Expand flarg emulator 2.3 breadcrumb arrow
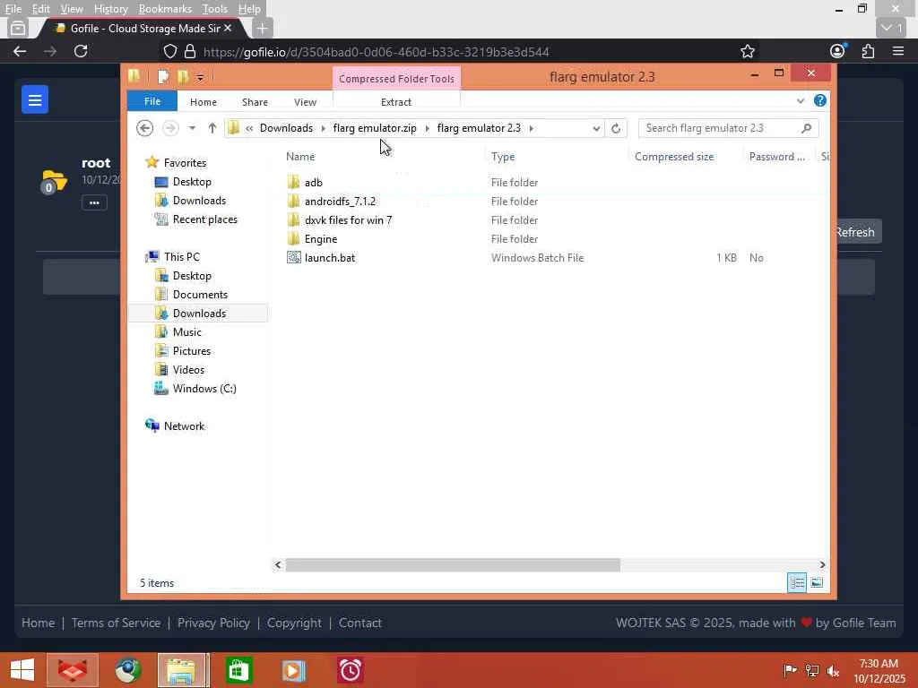Image resolution: width=918 pixels, height=688 pixels. coord(531,128)
